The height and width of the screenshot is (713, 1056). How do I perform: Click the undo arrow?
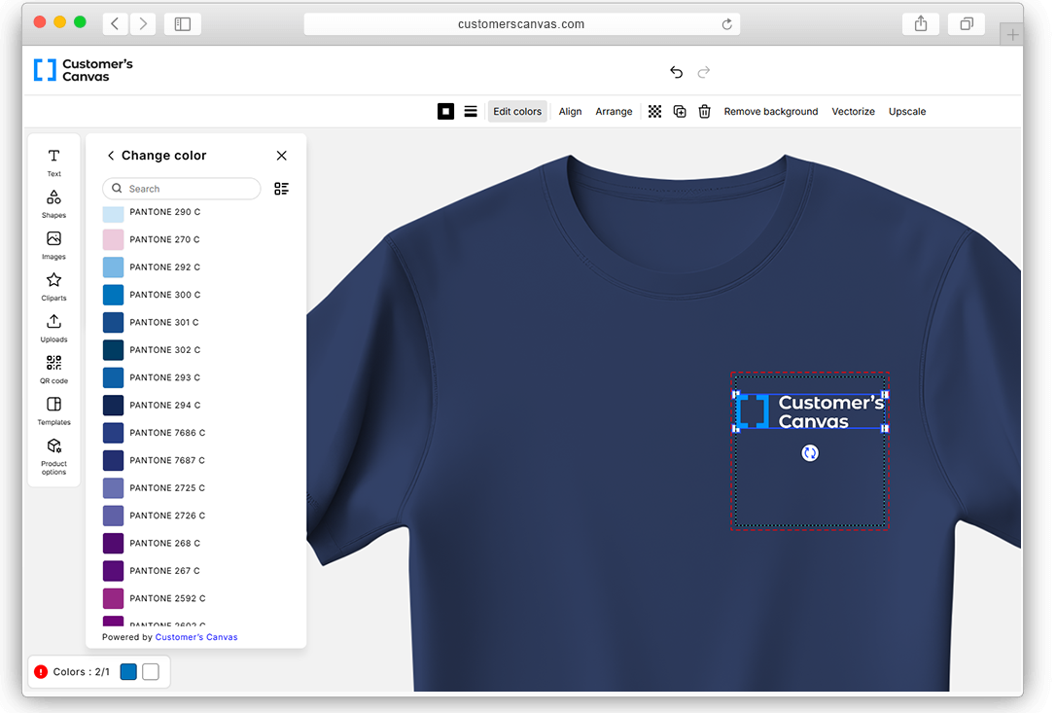tap(676, 72)
